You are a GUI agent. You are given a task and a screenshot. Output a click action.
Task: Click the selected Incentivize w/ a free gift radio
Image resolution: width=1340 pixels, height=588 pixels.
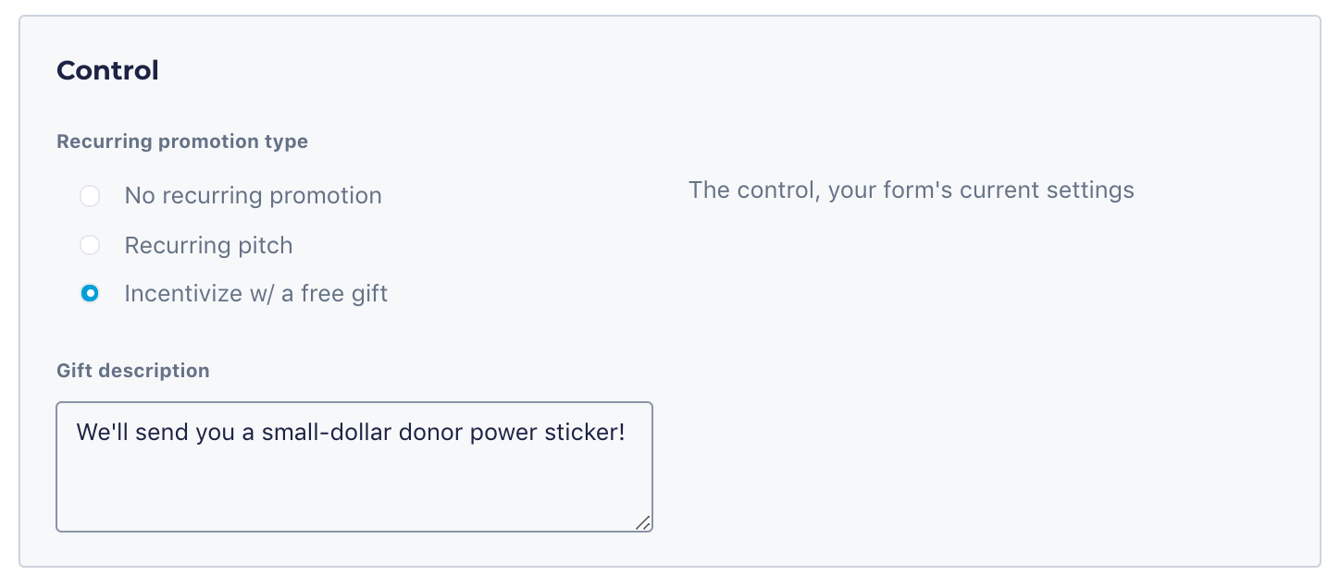[90, 294]
